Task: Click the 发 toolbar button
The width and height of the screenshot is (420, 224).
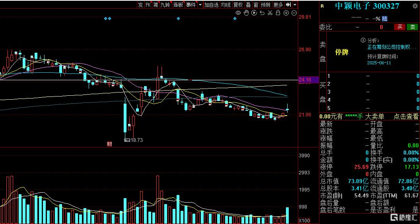Action: [x=140, y=4]
